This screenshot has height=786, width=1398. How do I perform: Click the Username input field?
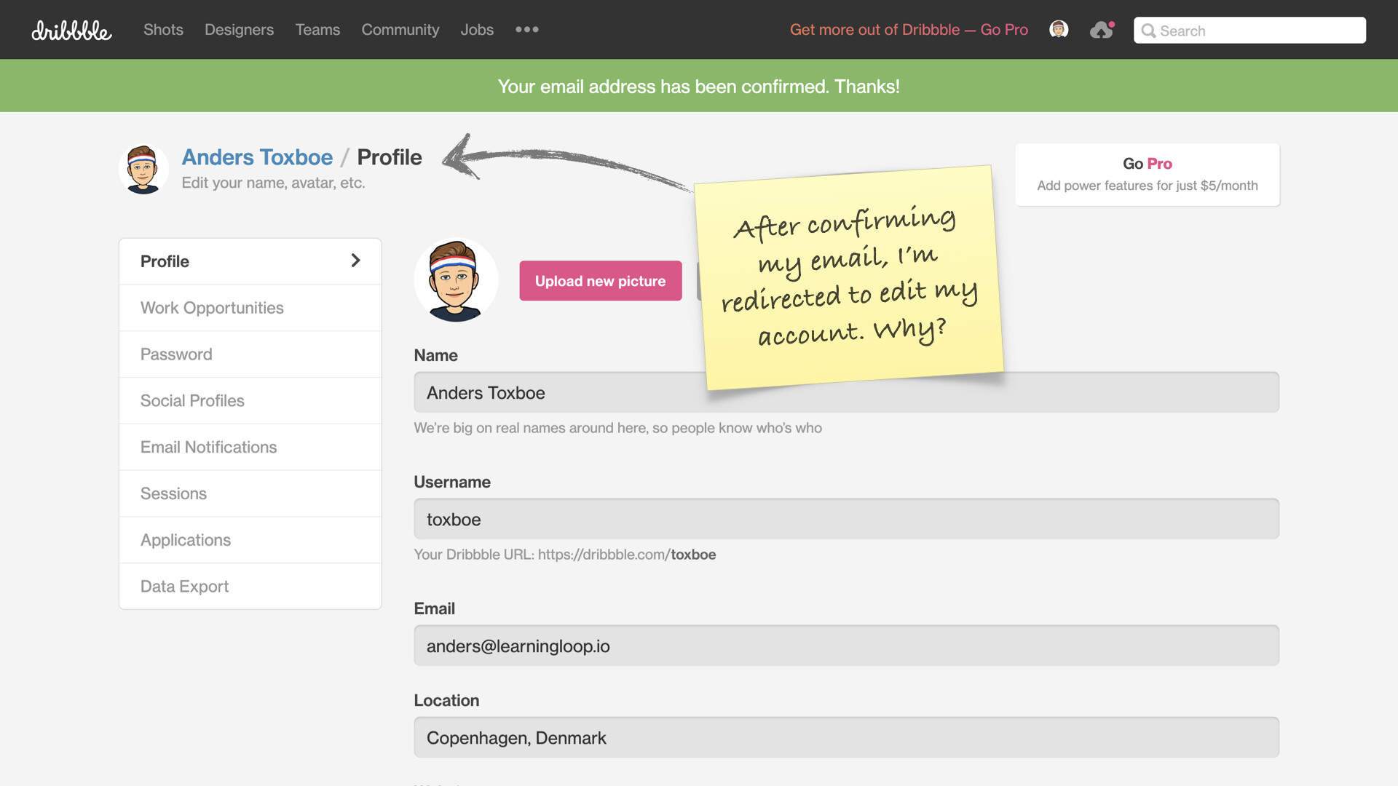pos(846,519)
